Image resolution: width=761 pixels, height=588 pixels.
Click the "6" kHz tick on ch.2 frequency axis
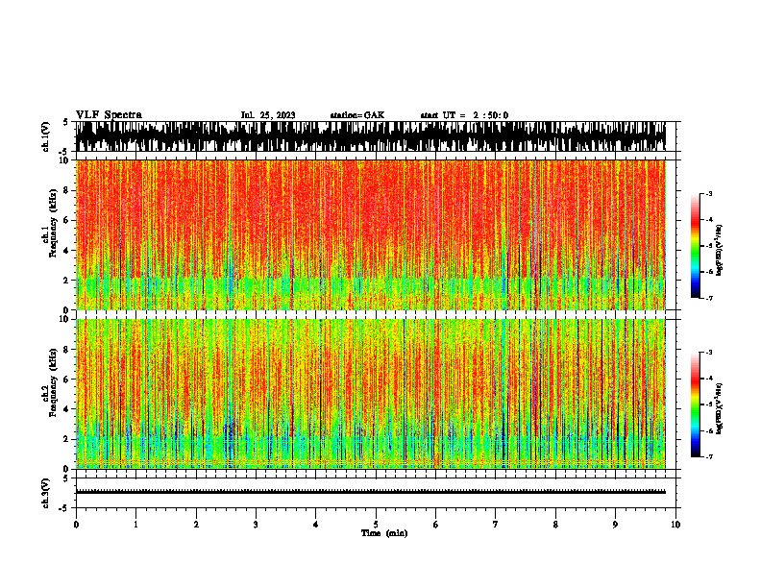67,380
